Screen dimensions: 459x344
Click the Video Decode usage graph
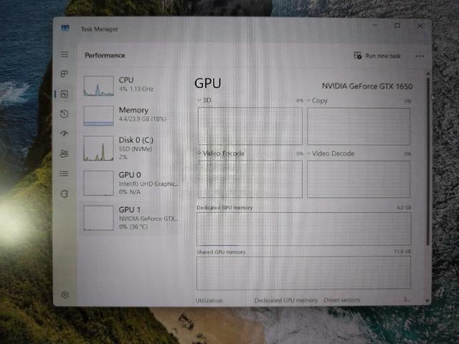(x=359, y=179)
